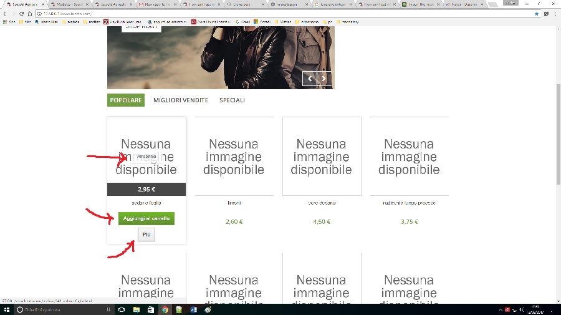Open the Gmail bookmark

click(243, 22)
